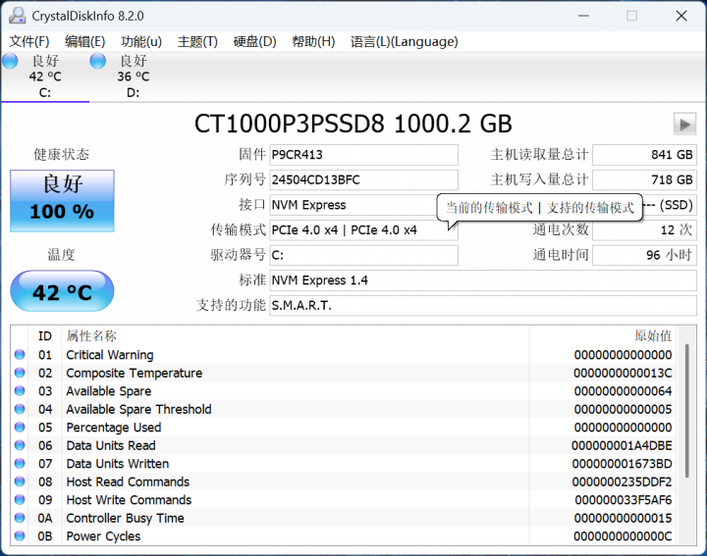Click the 42 °C temperature button

tap(62, 292)
